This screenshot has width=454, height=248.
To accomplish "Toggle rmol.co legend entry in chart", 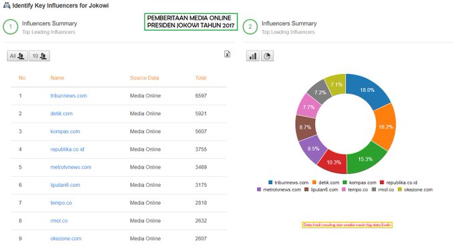I will pos(383,189).
